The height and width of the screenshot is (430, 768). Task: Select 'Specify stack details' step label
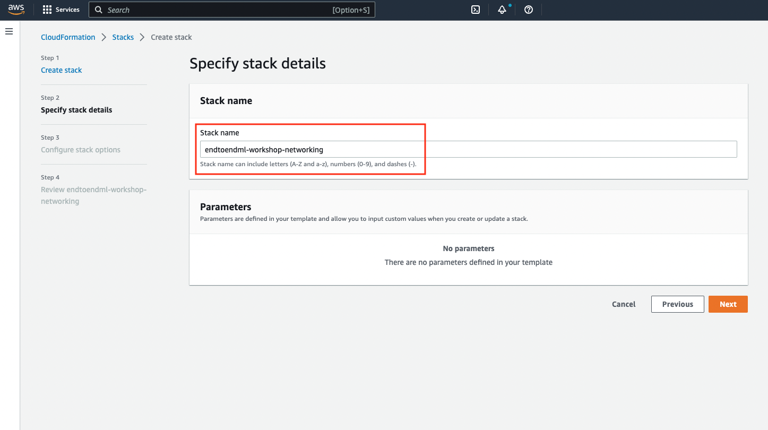[x=76, y=110]
